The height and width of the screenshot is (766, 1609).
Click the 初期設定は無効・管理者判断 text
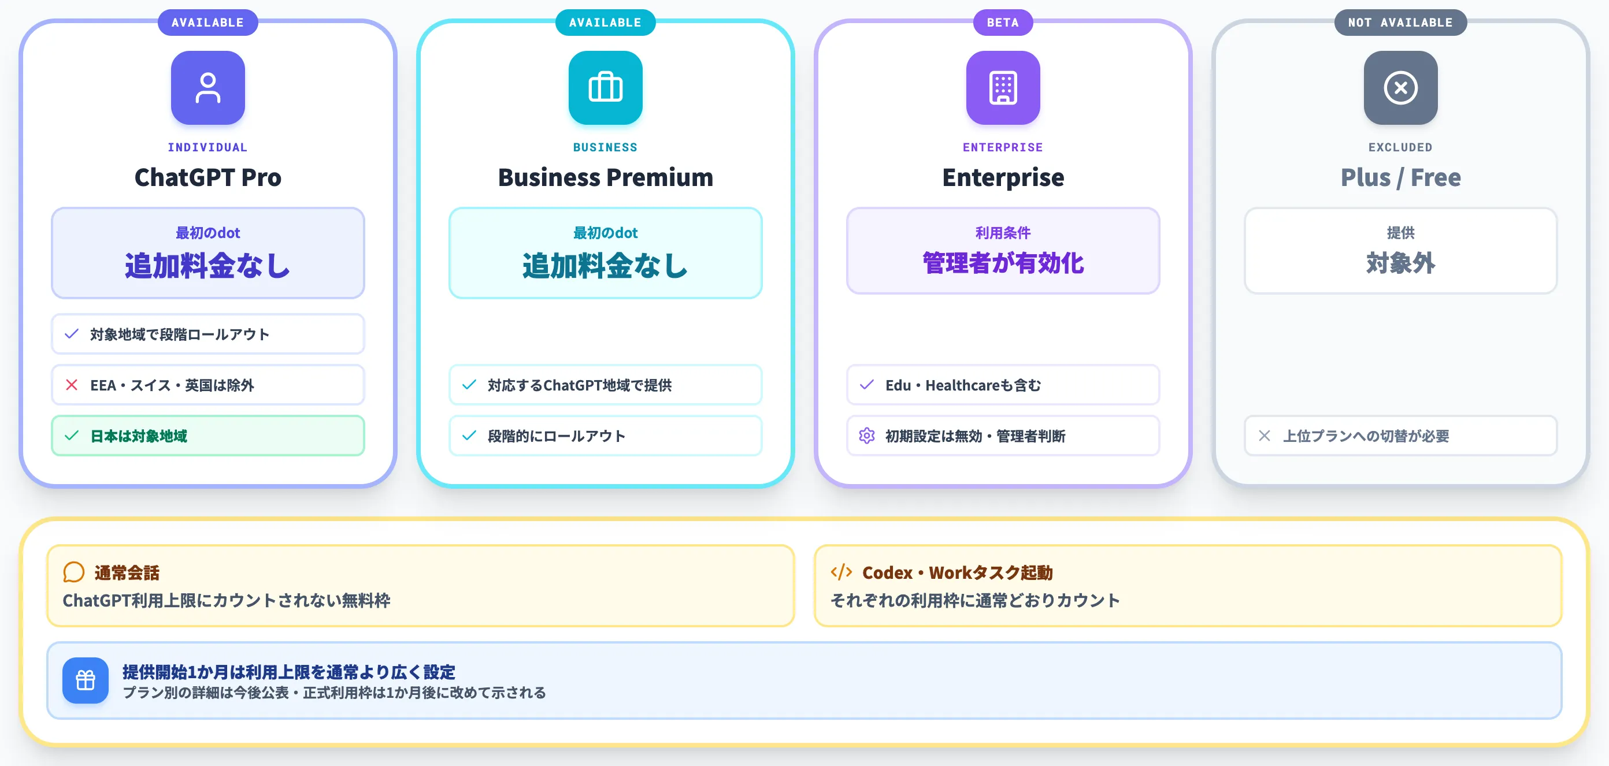point(975,436)
